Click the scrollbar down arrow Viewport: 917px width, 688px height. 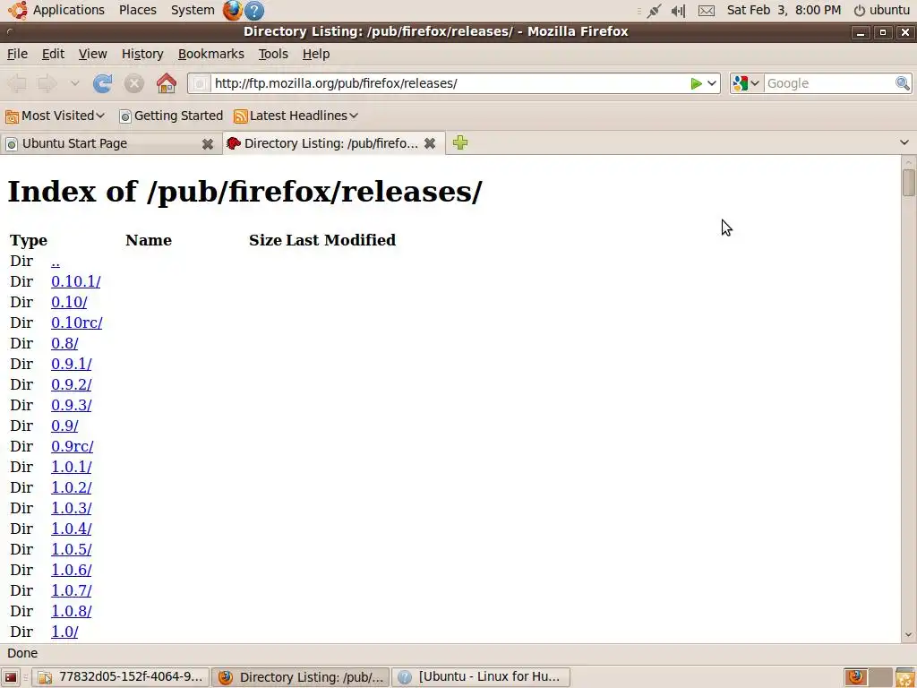click(908, 635)
